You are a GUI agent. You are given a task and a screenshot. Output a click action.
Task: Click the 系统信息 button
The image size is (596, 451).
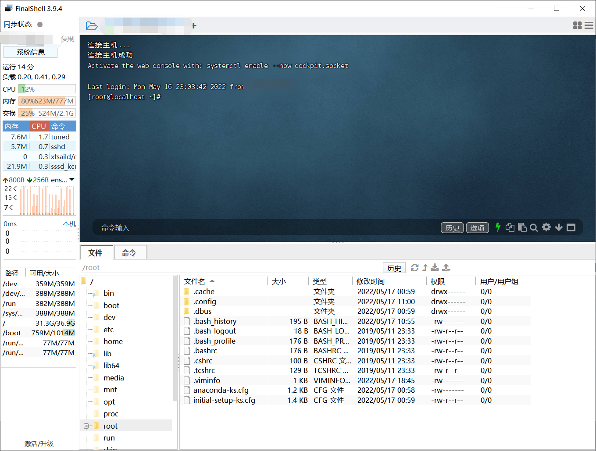[30, 52]
